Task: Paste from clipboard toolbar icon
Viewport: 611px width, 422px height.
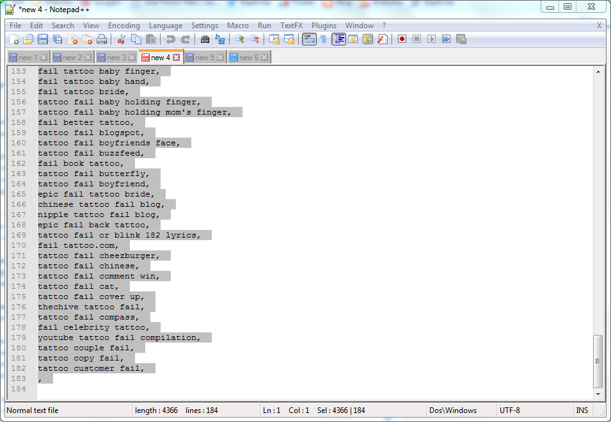Action: click(151, 39)
